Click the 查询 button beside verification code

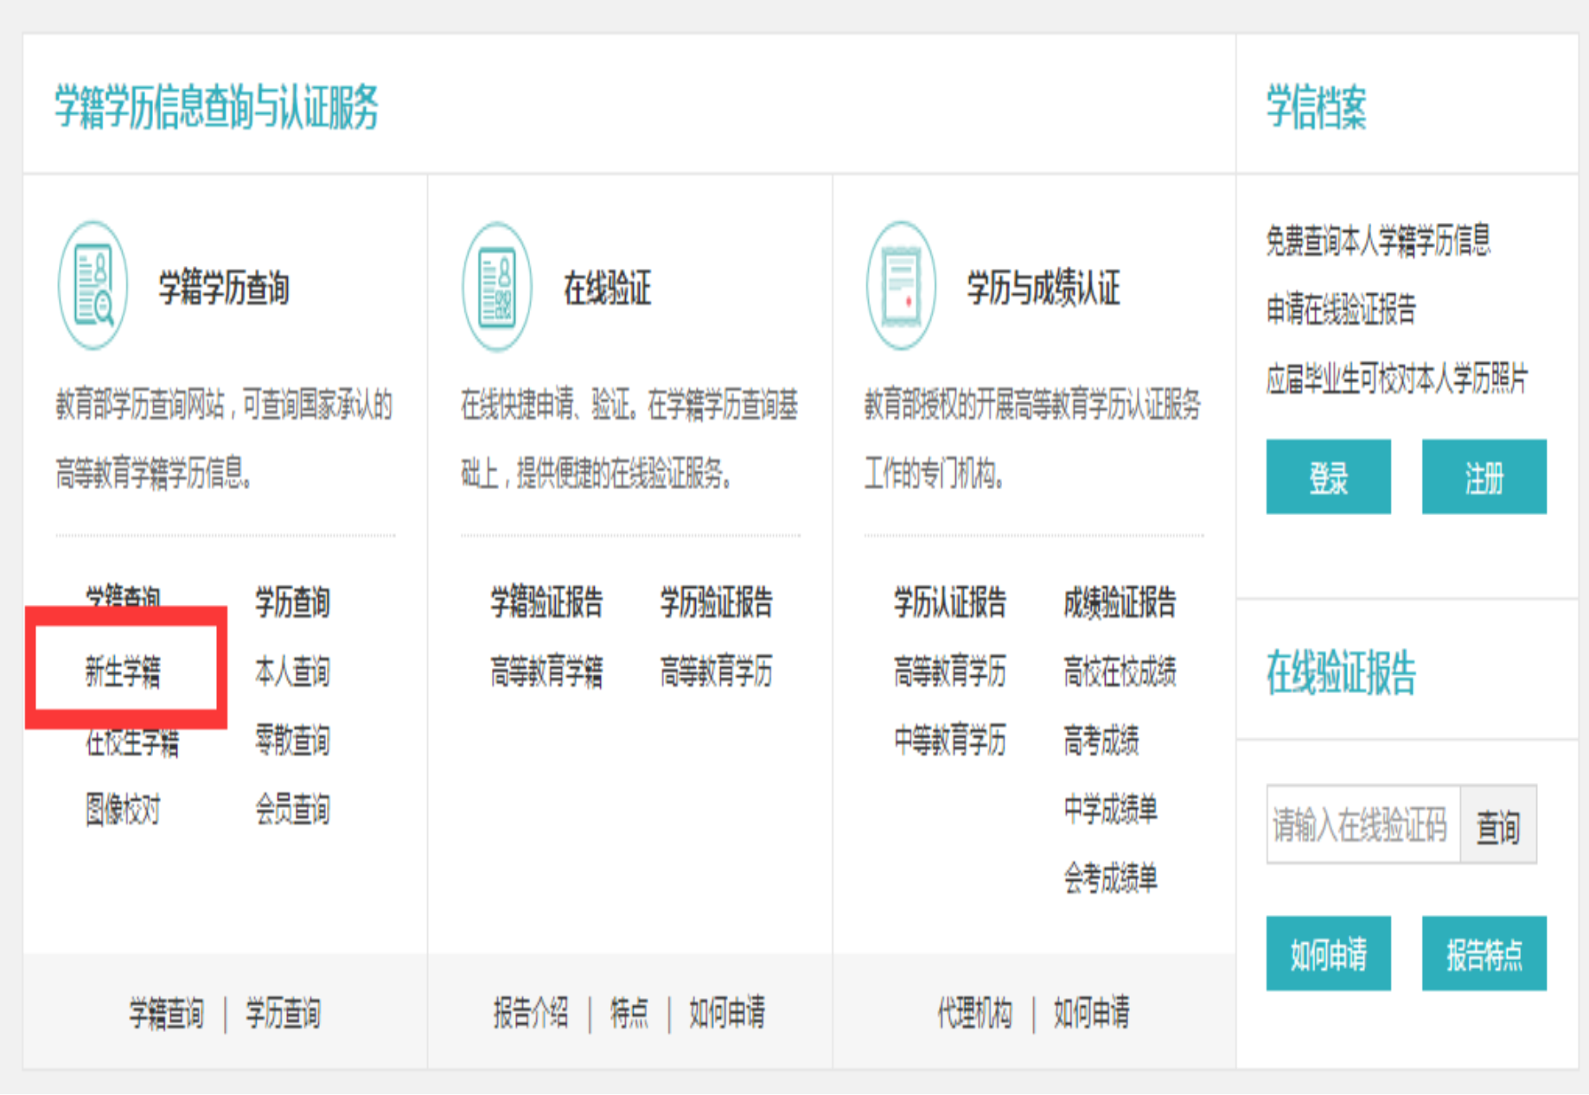(1497, 825)
